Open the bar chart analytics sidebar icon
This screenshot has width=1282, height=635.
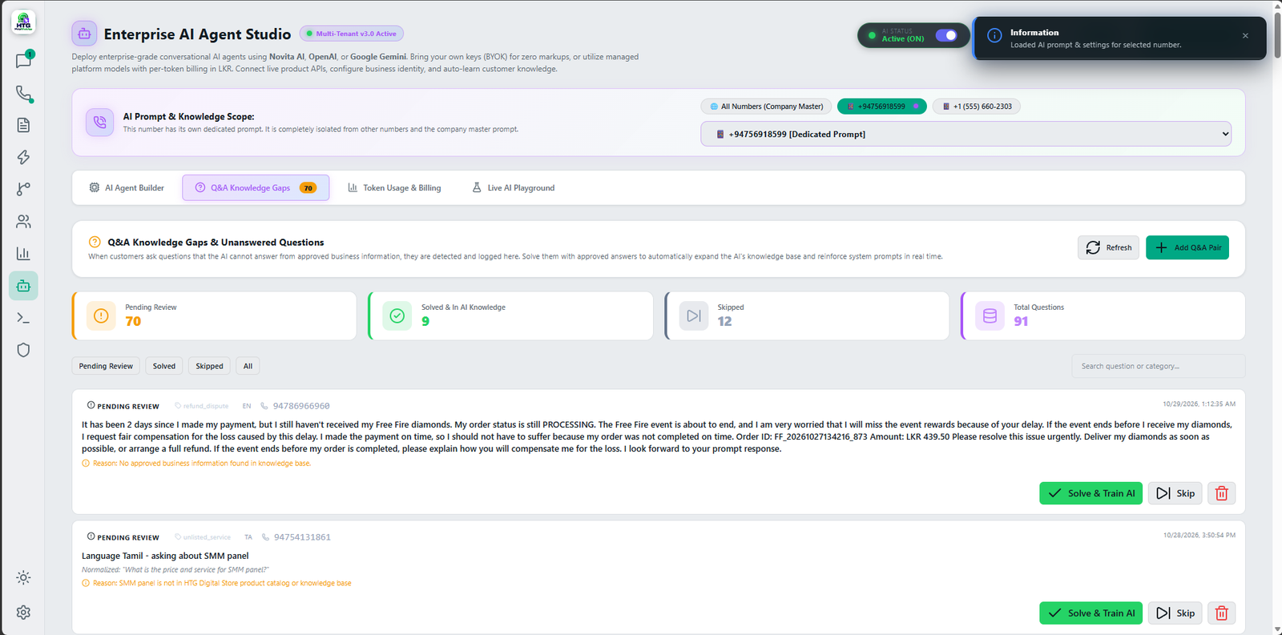(x=23, y=253)
